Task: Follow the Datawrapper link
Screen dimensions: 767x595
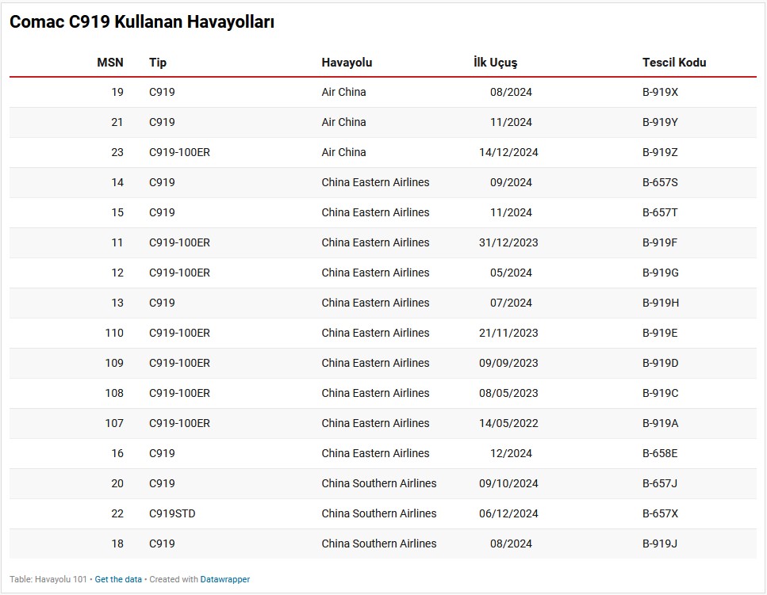Action: [x=225, y=579]
